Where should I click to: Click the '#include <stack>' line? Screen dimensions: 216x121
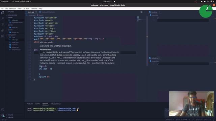click(44, 34)
